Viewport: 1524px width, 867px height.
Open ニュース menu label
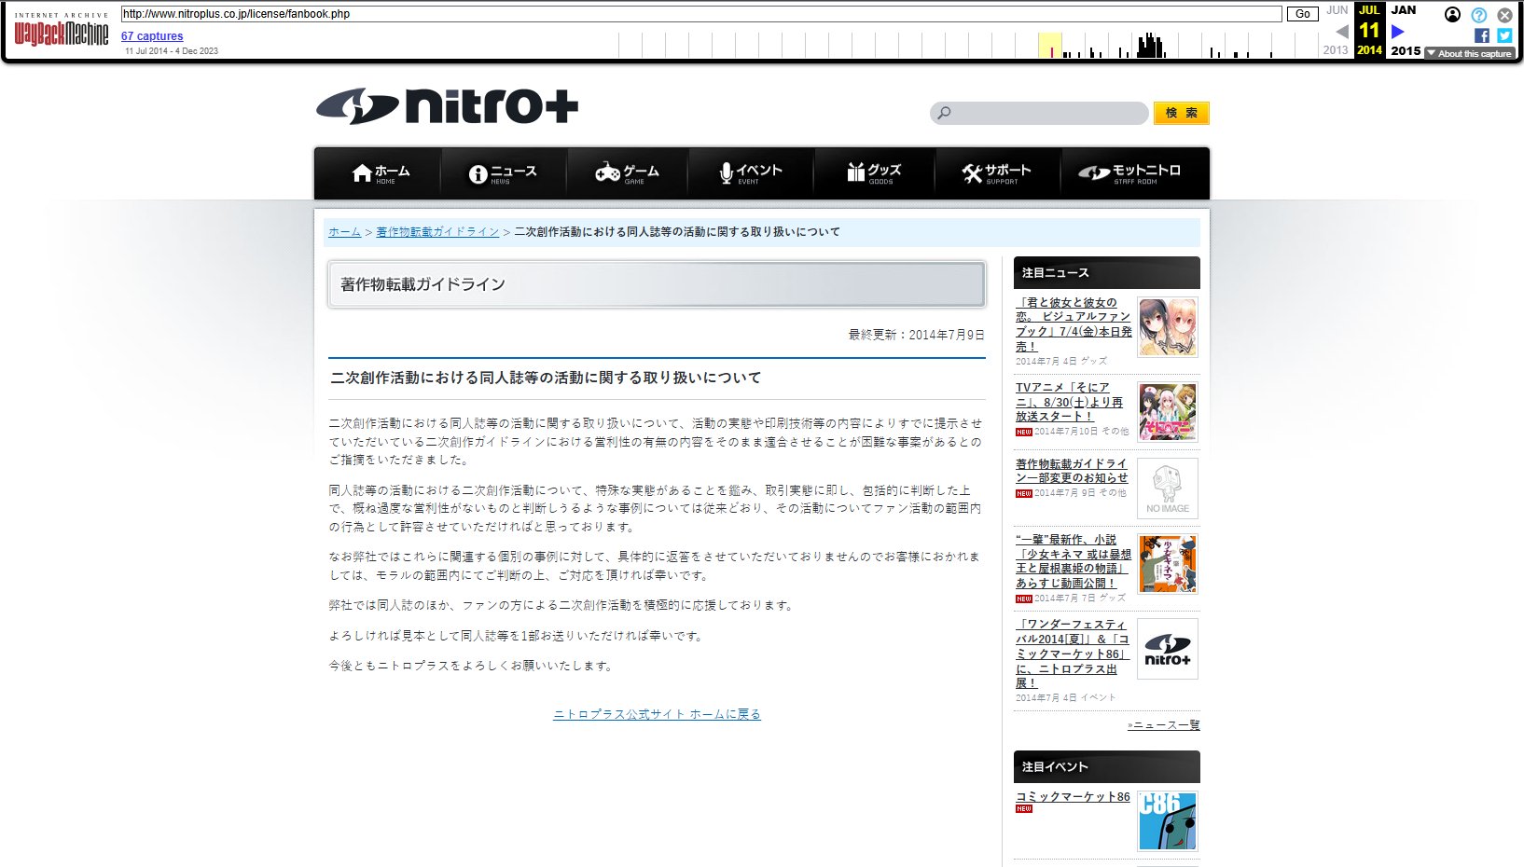pos(514,171)
